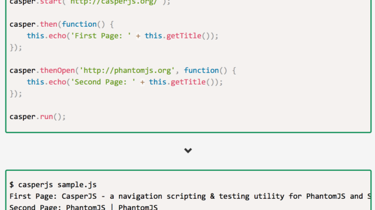Click the closing "});" after Second Page echo

16,93
